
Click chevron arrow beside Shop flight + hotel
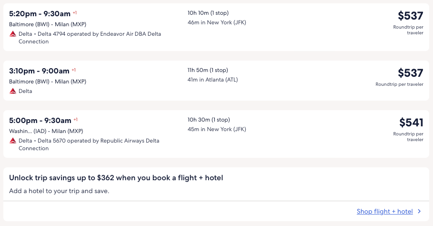(419, 211)
